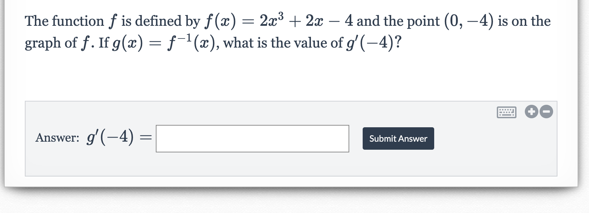Select the virtual keyboard toggle

point(507,113)
